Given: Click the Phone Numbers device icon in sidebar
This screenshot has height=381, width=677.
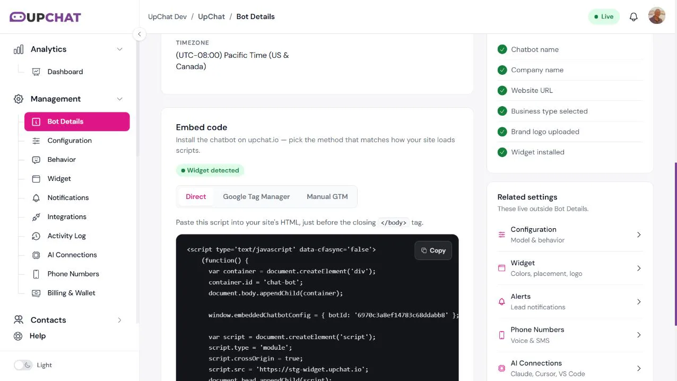Looking at the screenshot, I should [36, 274].
